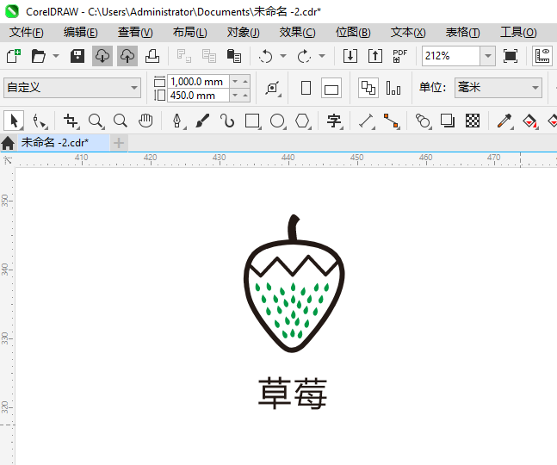Image resolution: width=557 pixels, height=465 pixels.
Task: Click the full-screen preview icon
Action: pos(511,56)
